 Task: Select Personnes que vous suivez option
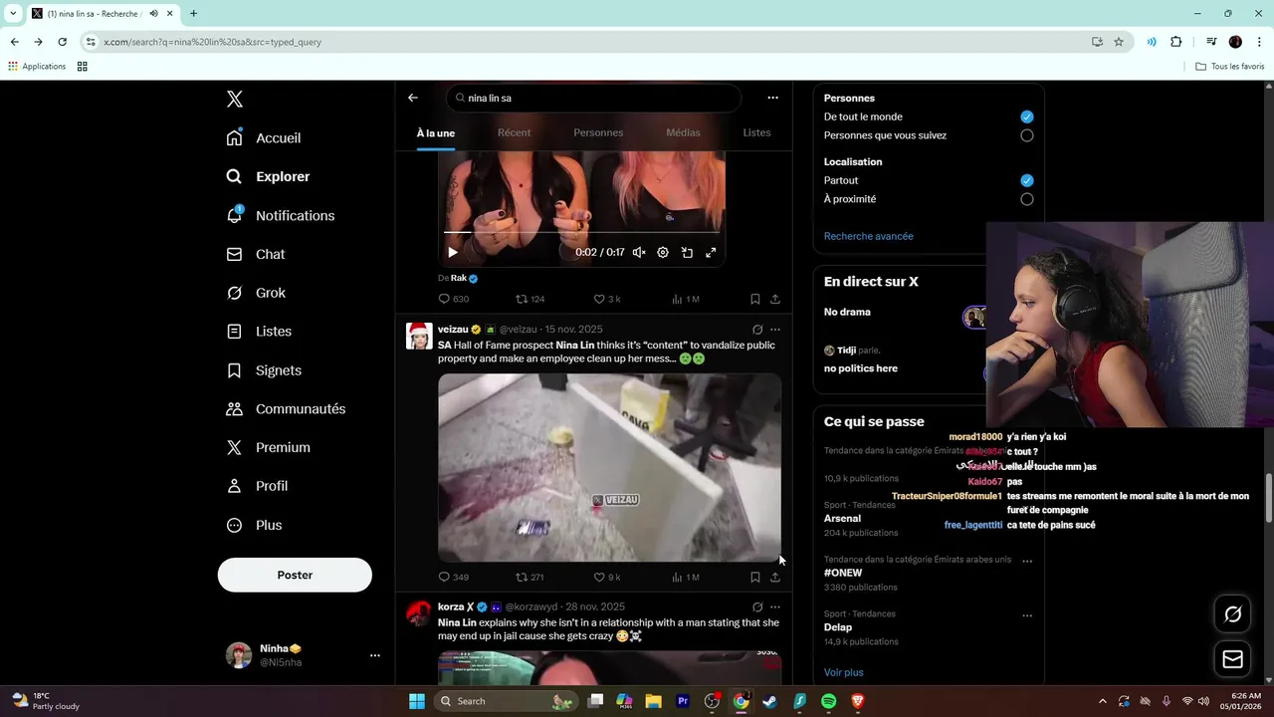click(1027, 135)
